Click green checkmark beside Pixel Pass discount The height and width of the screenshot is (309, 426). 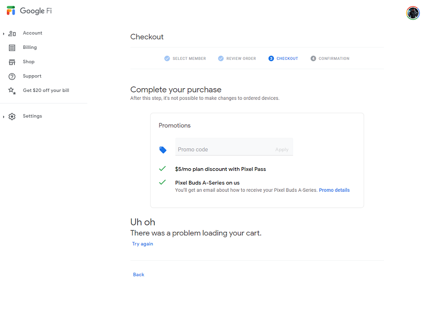(x=162, y=169)
